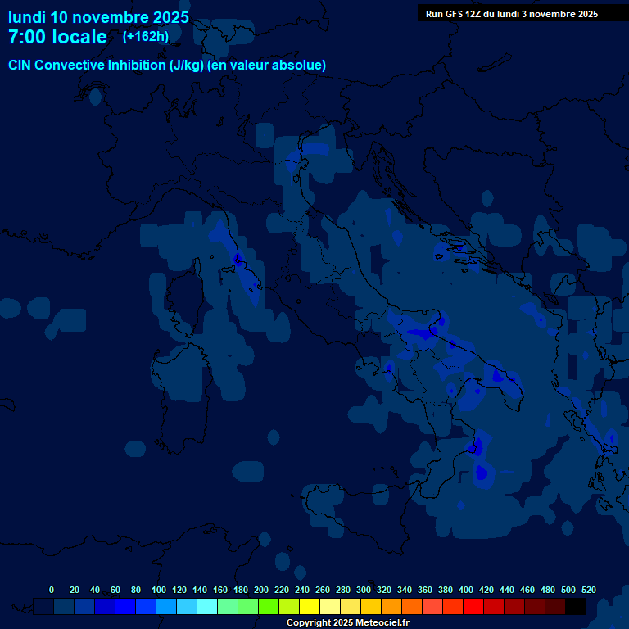Pick the darkest navy swatch left of 0

43,607
